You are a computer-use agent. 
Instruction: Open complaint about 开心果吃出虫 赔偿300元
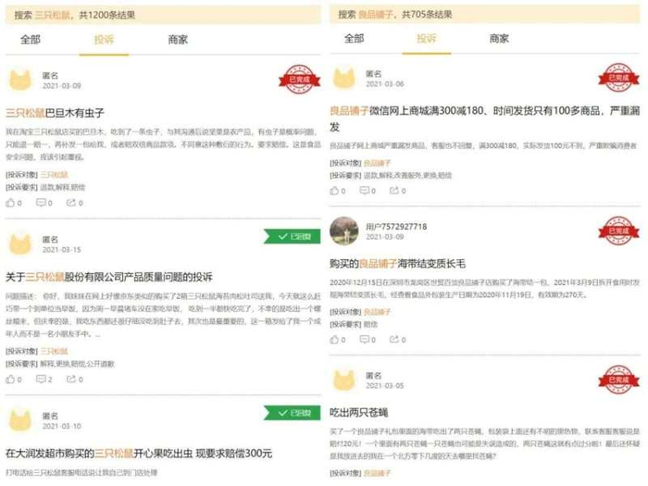click(139, 454)
